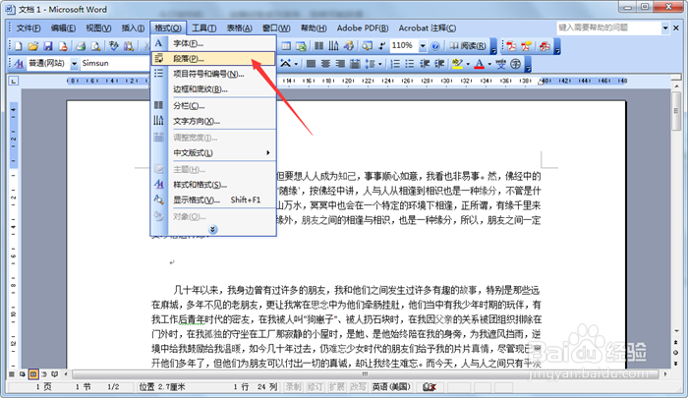Choose 项目符号和编号(N)... menu entry
This screenshot has height=398, width=688.
(x=213, y=74)
